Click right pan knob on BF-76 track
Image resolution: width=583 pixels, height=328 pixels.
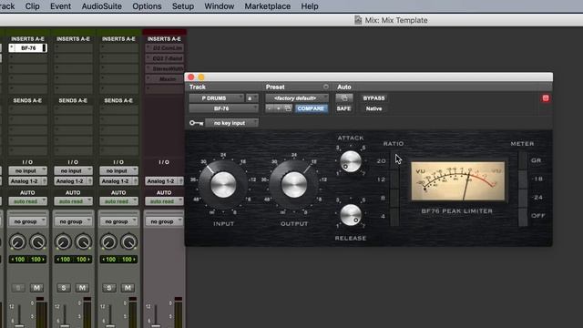click(38, 242)
